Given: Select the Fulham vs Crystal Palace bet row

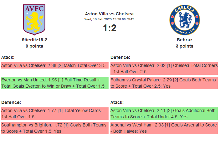Looking at the screenshot, I should tap(164, 83).
